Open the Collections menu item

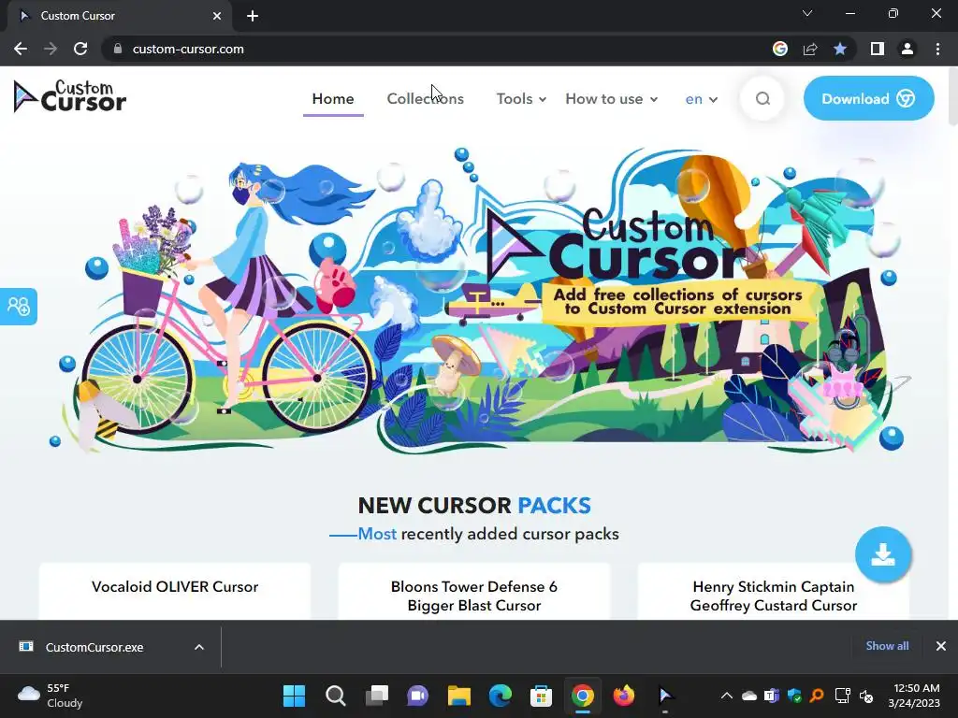click(426, 99)
